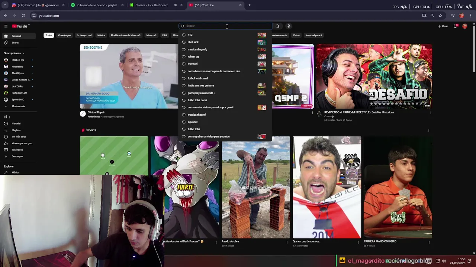Image resolution: width=476 pixels, height=267 pixels.
Task: Select the Todos filter chip
Action: point(49,35)
